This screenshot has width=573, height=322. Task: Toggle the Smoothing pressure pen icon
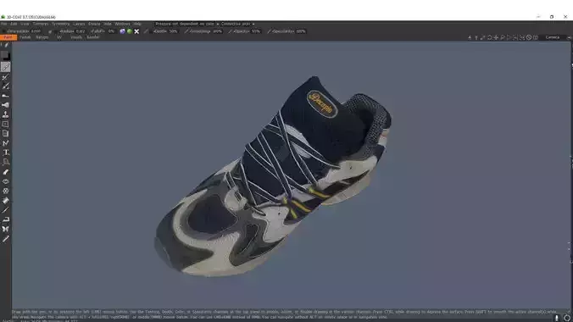click(x=186, y=31)
